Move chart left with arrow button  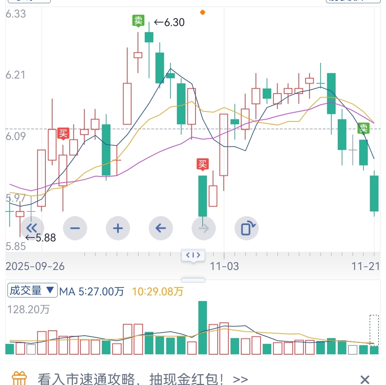[x=161, y=228]
